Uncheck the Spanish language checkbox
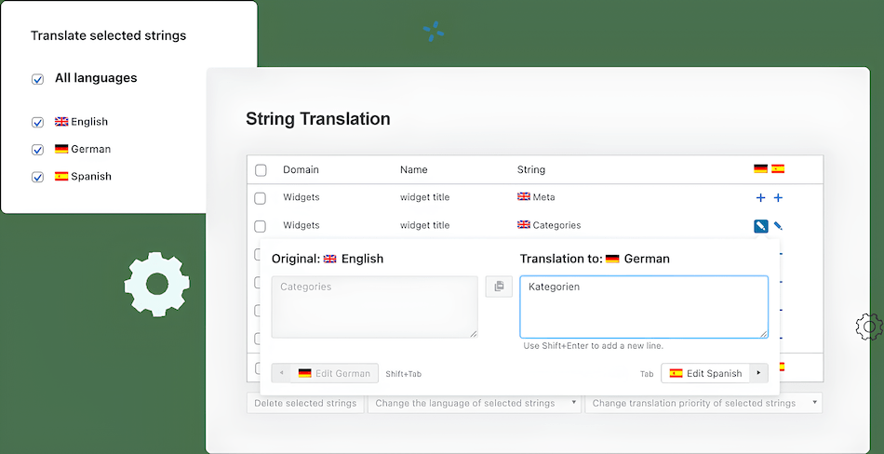This screenshot has height=454, width=884. coord(37,177)
